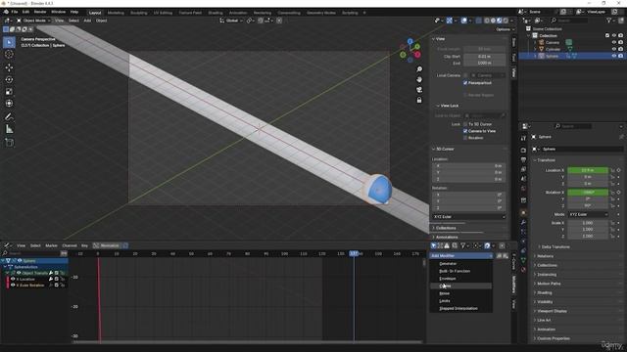The height and width of the screenshot is (352, 627).
Task: Open the XYZ Euler Mode dropdown in object properties
Action: click(x=588, y=214)
